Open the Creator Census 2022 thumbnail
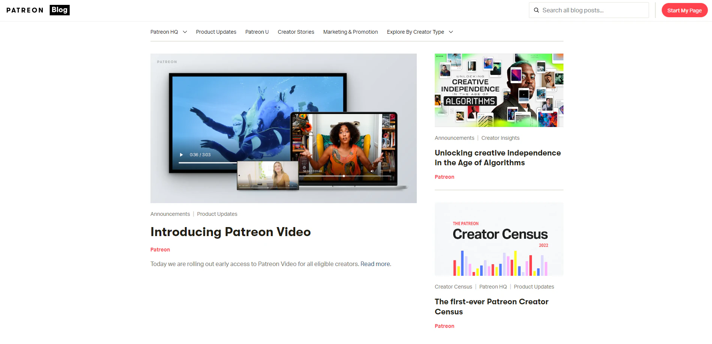 (x=499, y=239)
